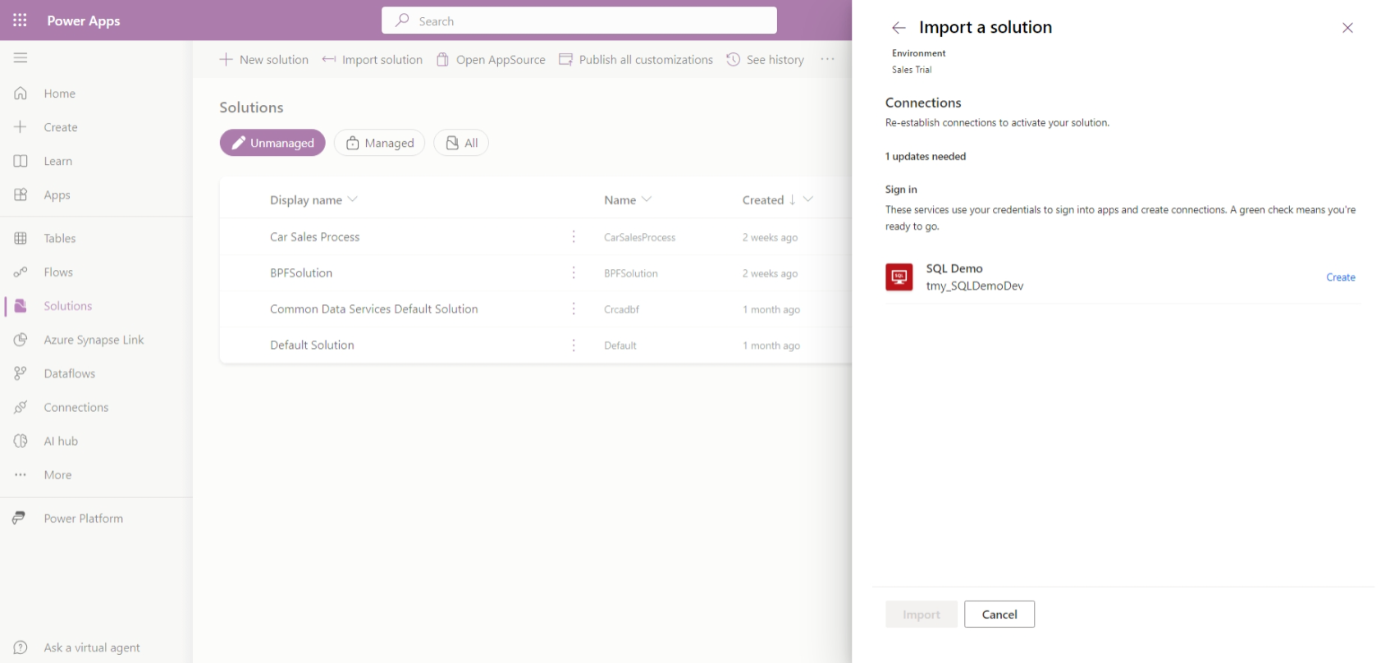Open the Default Solution entry
The image size is (1395, 663).
(x=313, y=345)
